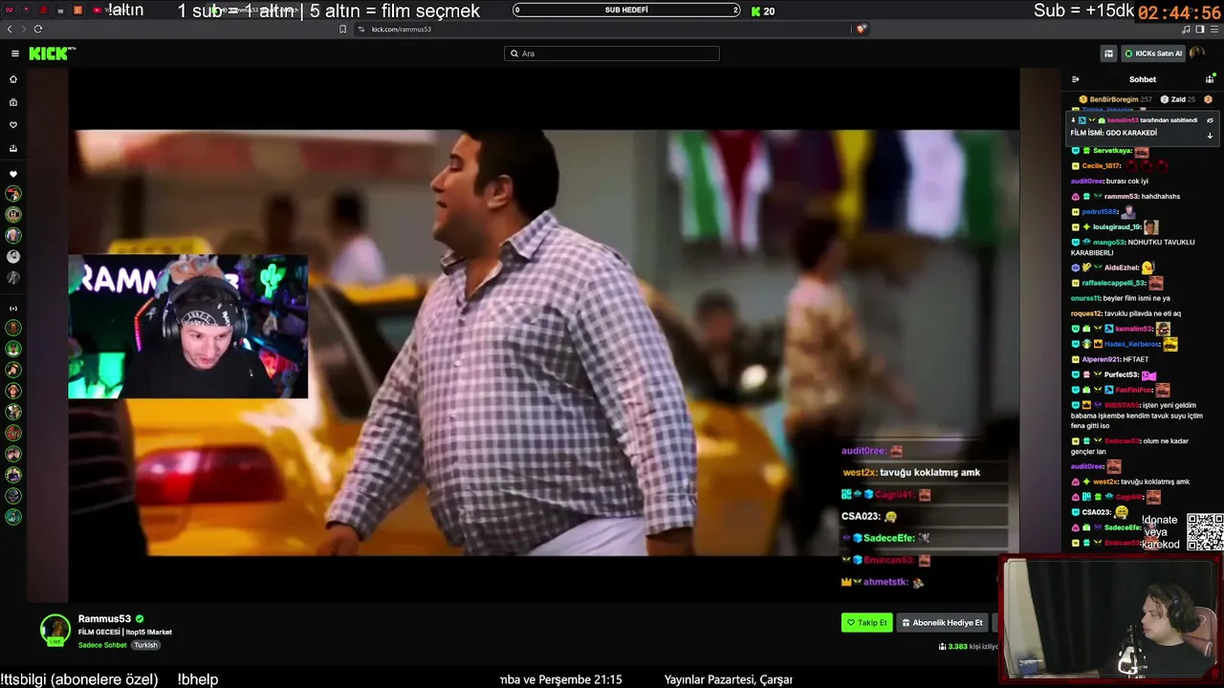Click Zaid second-place gifter entry
This screenshot has height=688, width=1224.
(x=1178, y=99)
